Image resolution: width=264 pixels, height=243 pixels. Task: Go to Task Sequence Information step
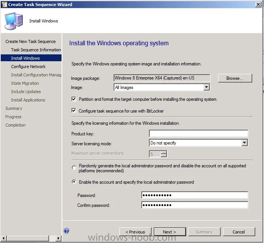pos(36,50)
